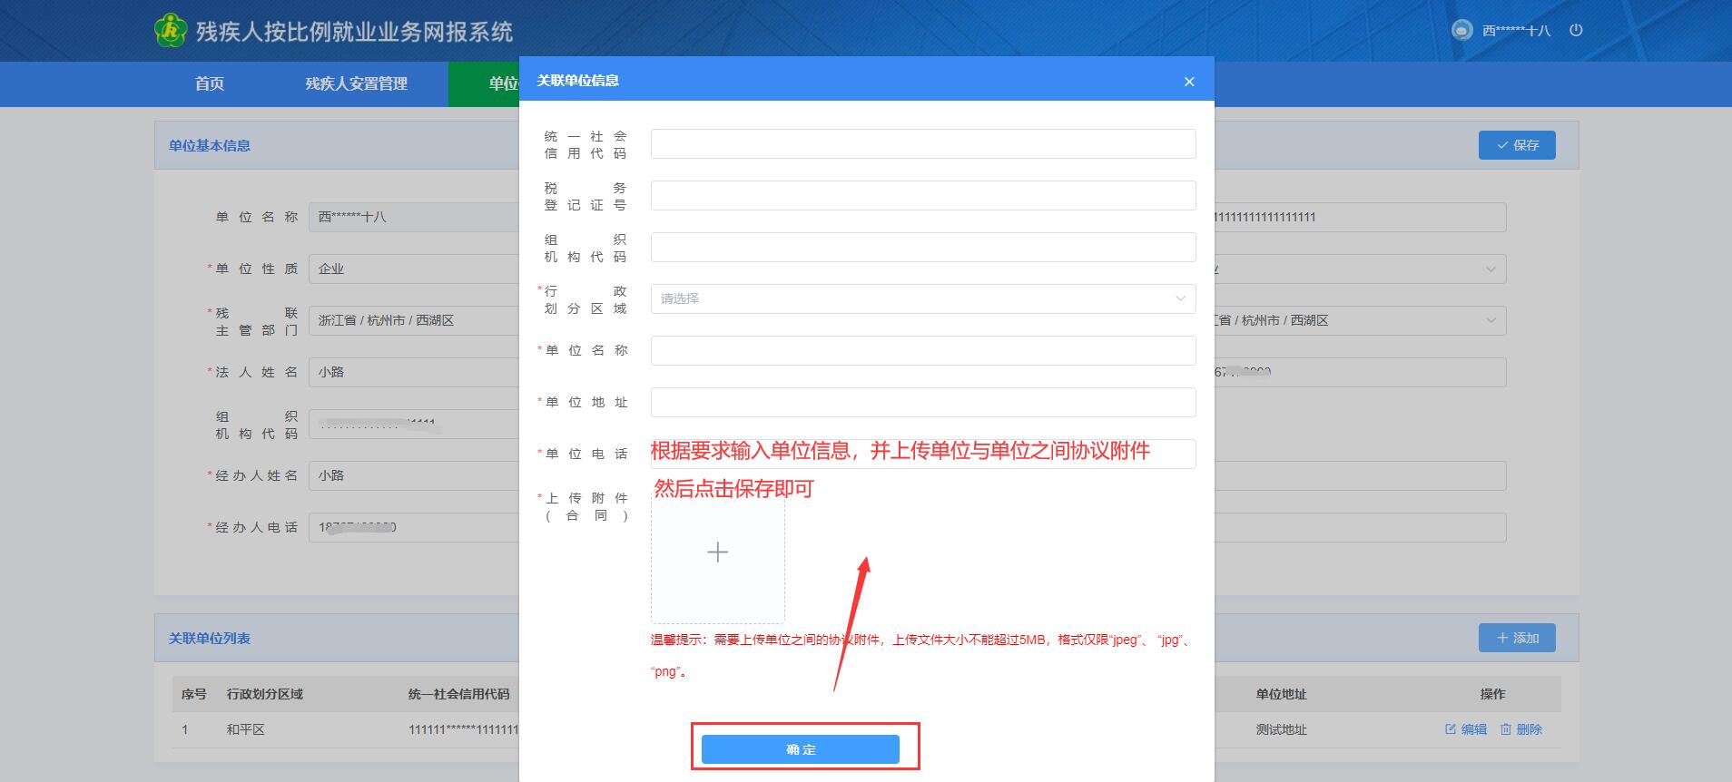Open the 残疾人安置管理 menu
The image size is (1732, 782).
pyautogui.click(x=356, y=83)
